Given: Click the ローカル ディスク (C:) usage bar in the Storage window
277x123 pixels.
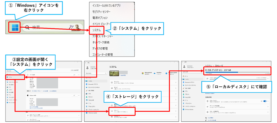Looking at the screenshot, I should coord(237,72).
